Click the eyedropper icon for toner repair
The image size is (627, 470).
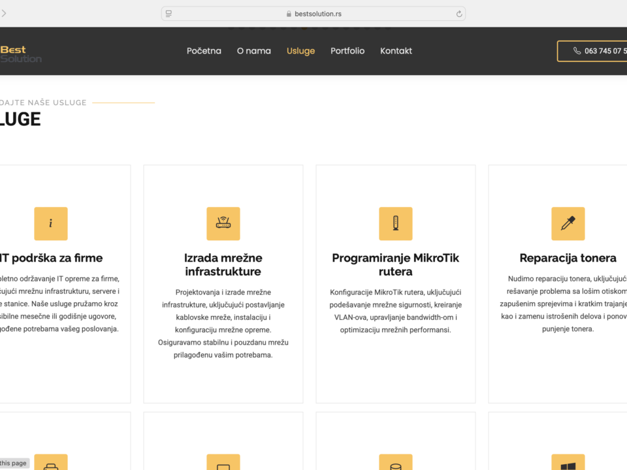pos(568,224)
